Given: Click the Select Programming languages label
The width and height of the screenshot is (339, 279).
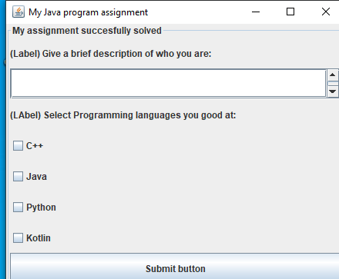Looking at the screenshot, I should 123,115.
